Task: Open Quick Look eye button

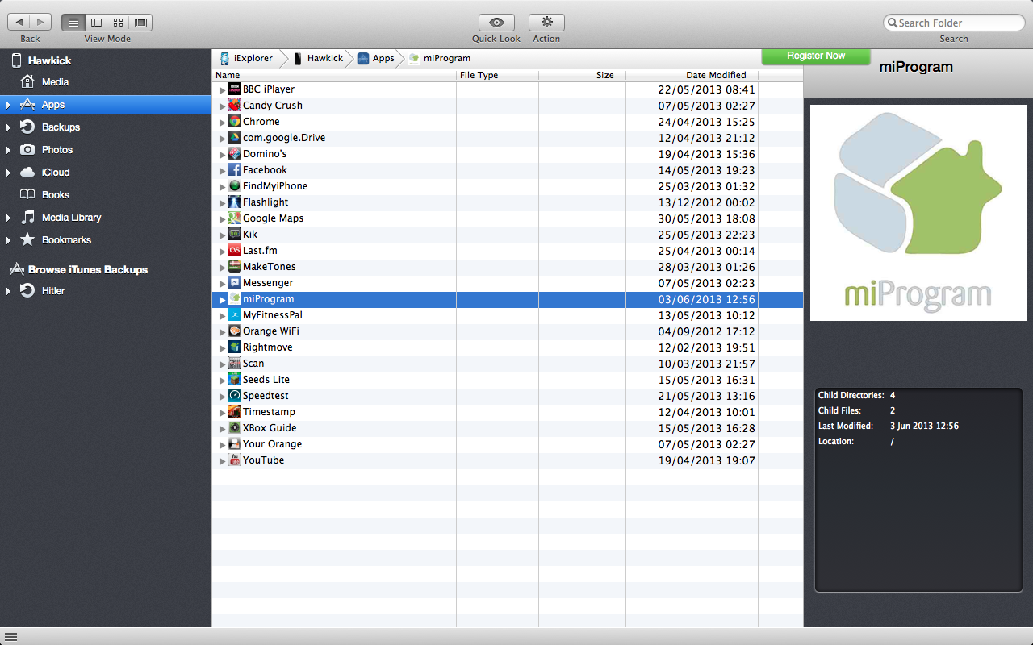Action: tap(496, 23)
